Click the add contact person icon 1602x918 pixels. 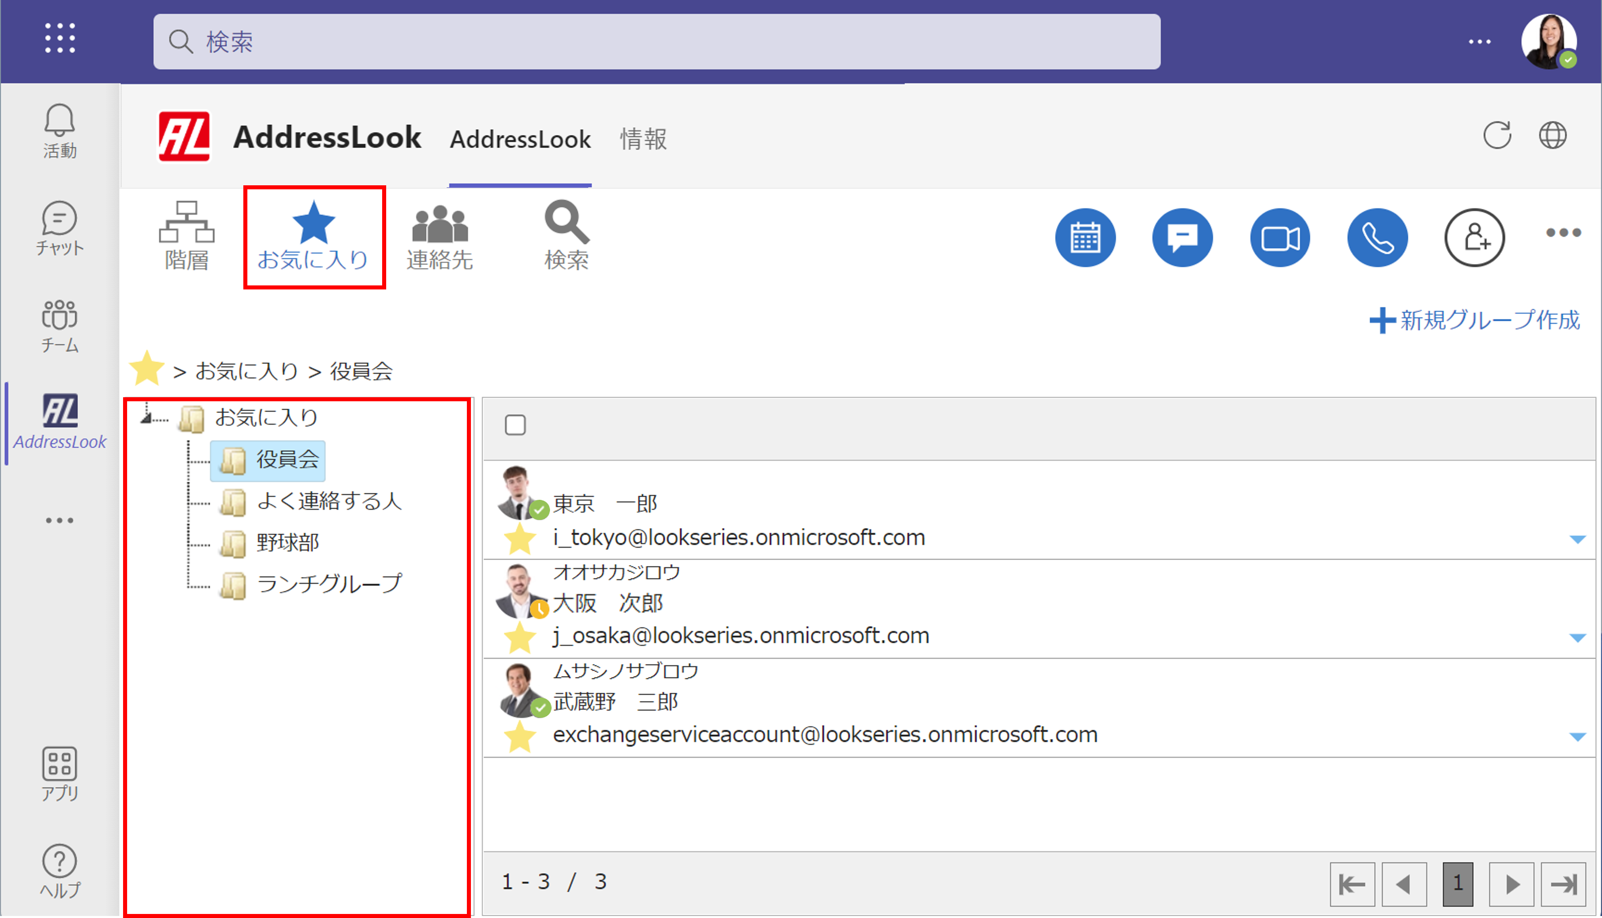pyautogui.click(x=1474, y=238)
